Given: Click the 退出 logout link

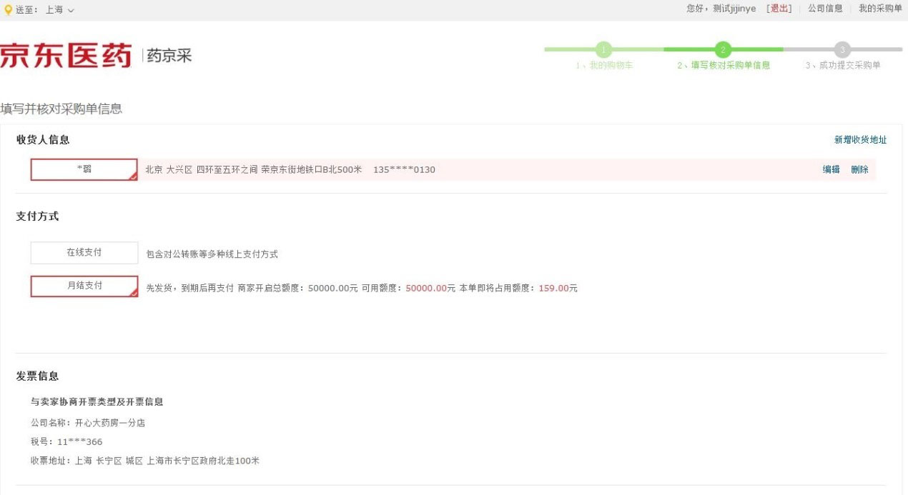Looking at the screenshot, I should (x=778, y=9).
